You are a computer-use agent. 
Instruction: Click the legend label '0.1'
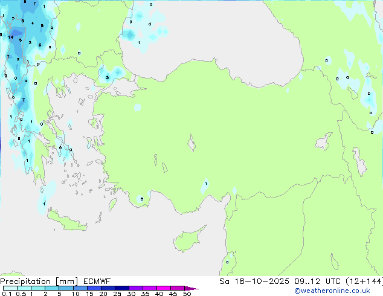pos(7,294)
